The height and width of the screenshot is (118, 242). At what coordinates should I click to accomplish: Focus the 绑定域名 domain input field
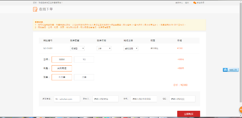67,99
